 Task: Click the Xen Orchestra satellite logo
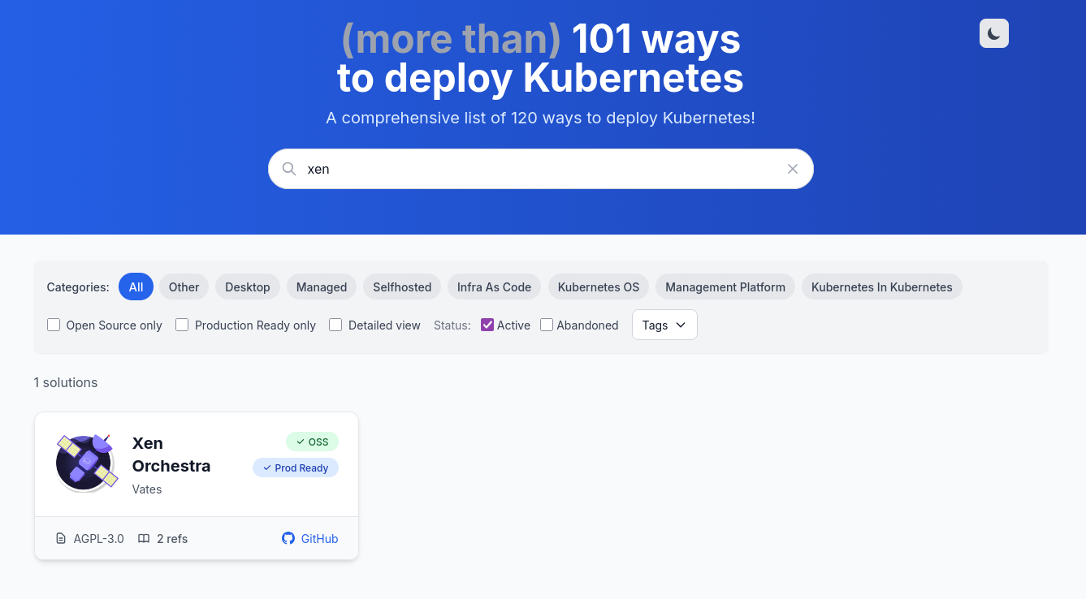coord(86,463)
